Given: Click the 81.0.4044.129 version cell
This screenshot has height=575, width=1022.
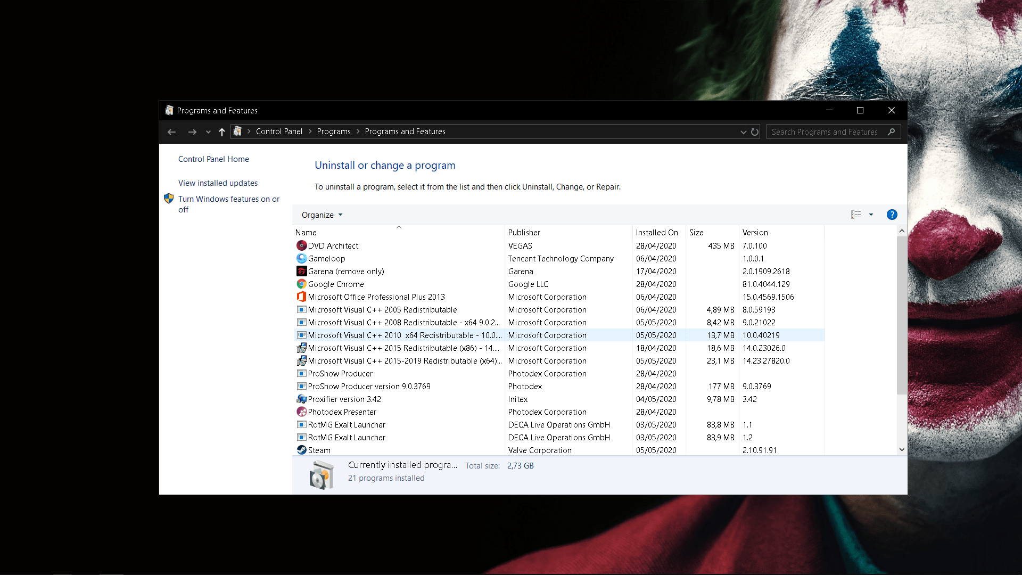Looking at the screenshot, I should coord(766,284).
